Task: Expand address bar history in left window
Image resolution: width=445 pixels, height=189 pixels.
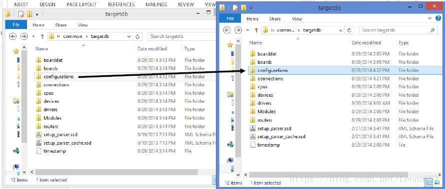Action: [129, 36]
